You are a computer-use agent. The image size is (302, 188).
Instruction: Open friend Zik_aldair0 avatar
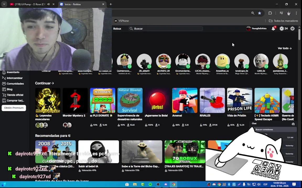tap(144, 61)
